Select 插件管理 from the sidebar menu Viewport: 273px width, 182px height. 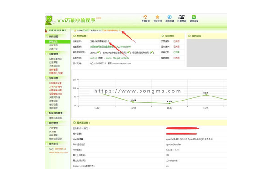(x=54, y=70)
